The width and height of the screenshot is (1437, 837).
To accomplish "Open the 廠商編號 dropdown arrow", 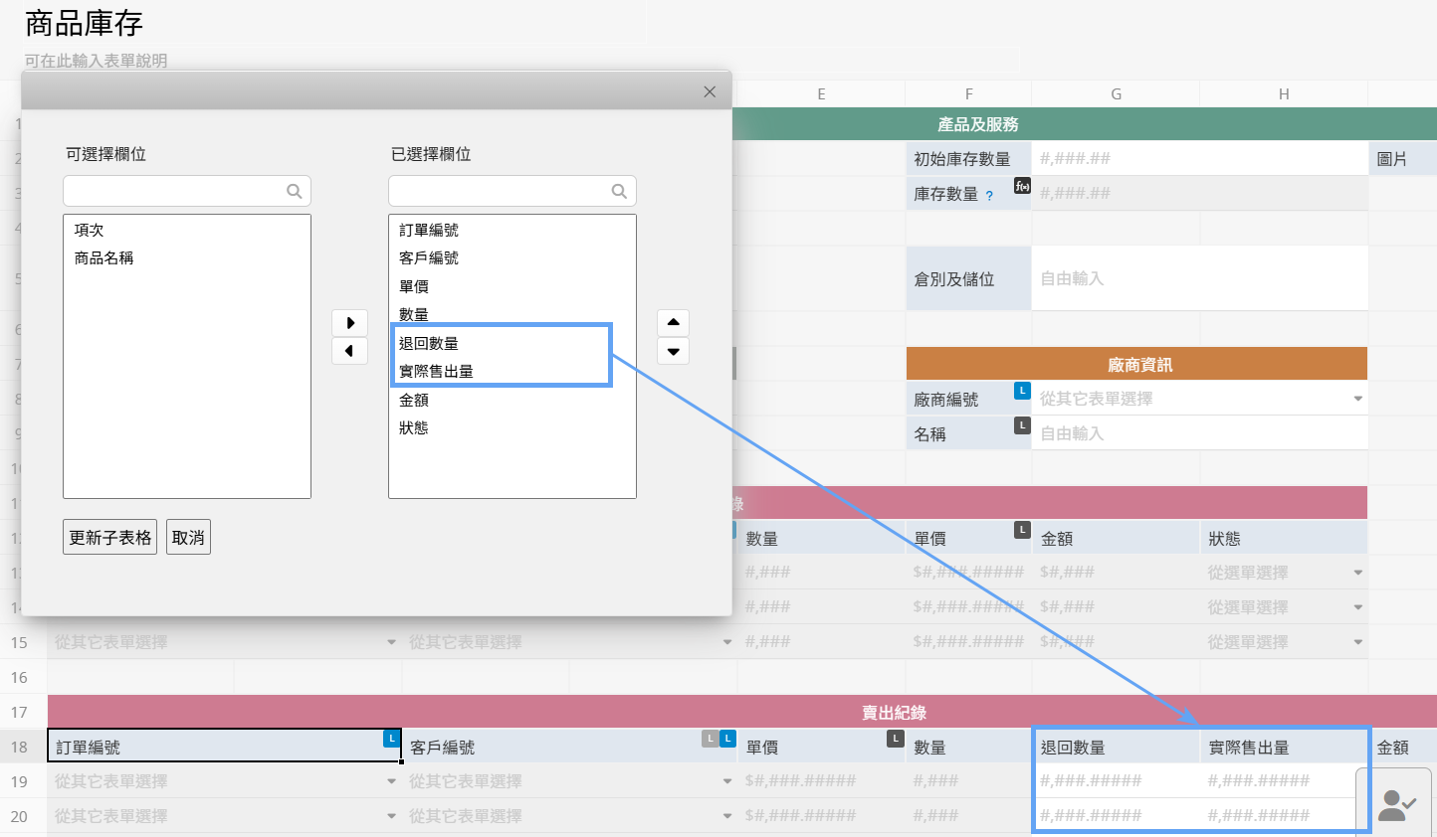I will click(1357, 399).
